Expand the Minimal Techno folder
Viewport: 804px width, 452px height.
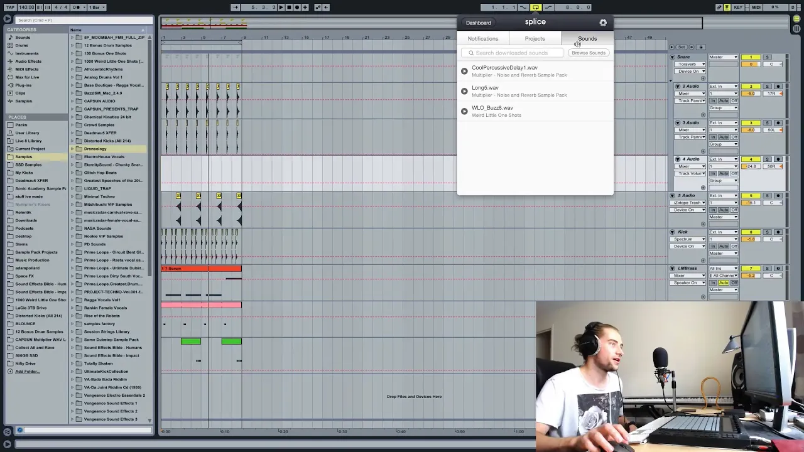72,196
